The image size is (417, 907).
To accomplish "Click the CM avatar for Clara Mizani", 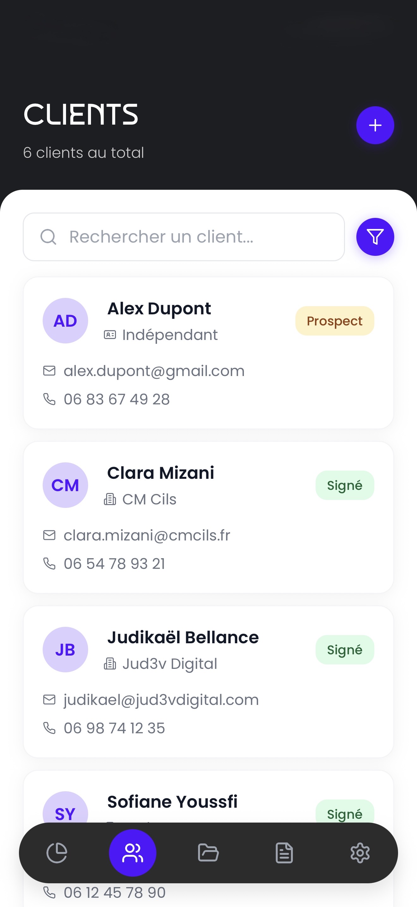I will click(65, 485).
